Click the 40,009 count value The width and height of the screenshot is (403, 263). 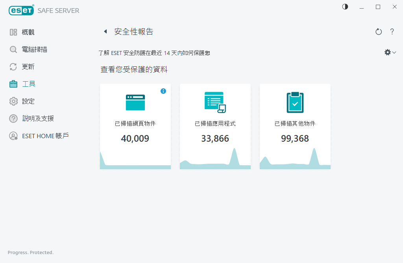[135, 139]
